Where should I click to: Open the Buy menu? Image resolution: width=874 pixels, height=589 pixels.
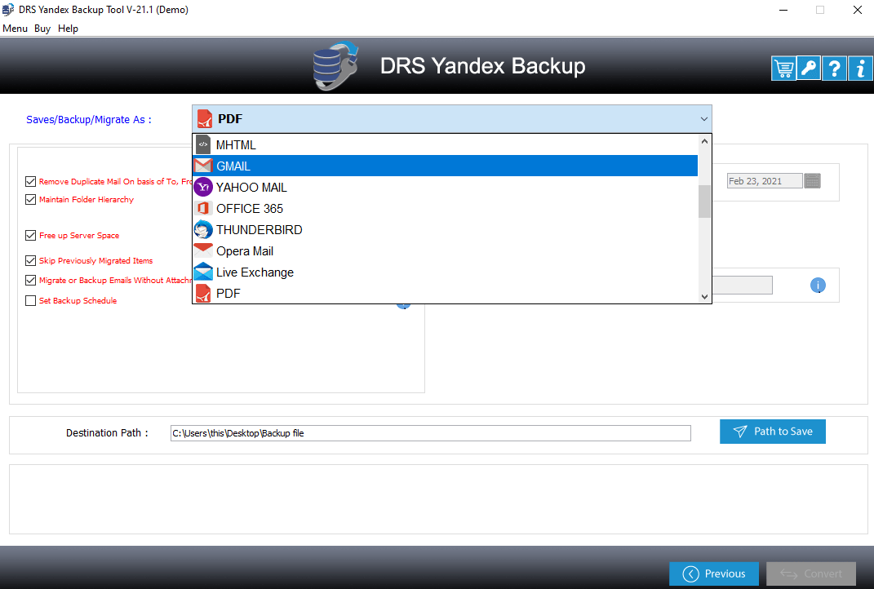pos(42,29)
